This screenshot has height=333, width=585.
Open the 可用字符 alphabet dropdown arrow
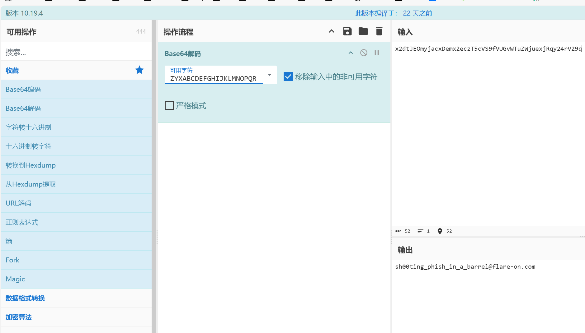pos(270,75)
